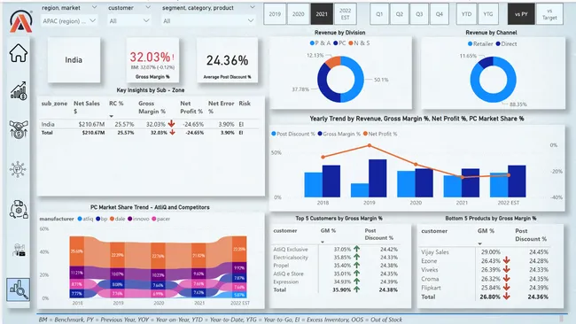This screenshot has height=324, width=576.
Task: Open the supply chain truck icon
Action: (x=19, y=209)
